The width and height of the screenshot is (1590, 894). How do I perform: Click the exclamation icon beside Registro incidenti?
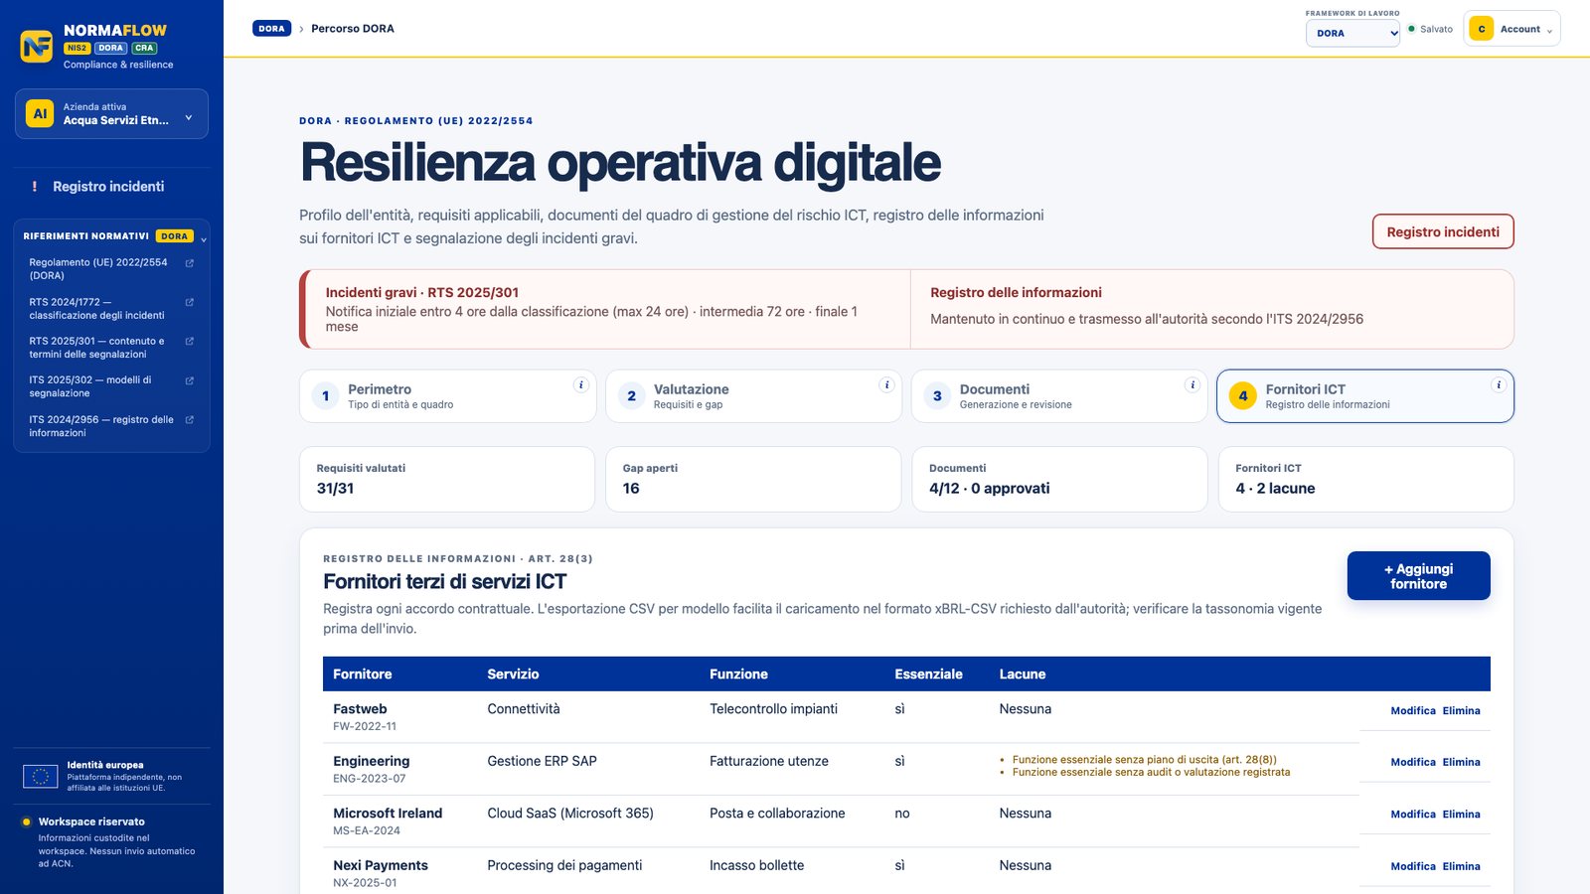[x=35, y=187]
